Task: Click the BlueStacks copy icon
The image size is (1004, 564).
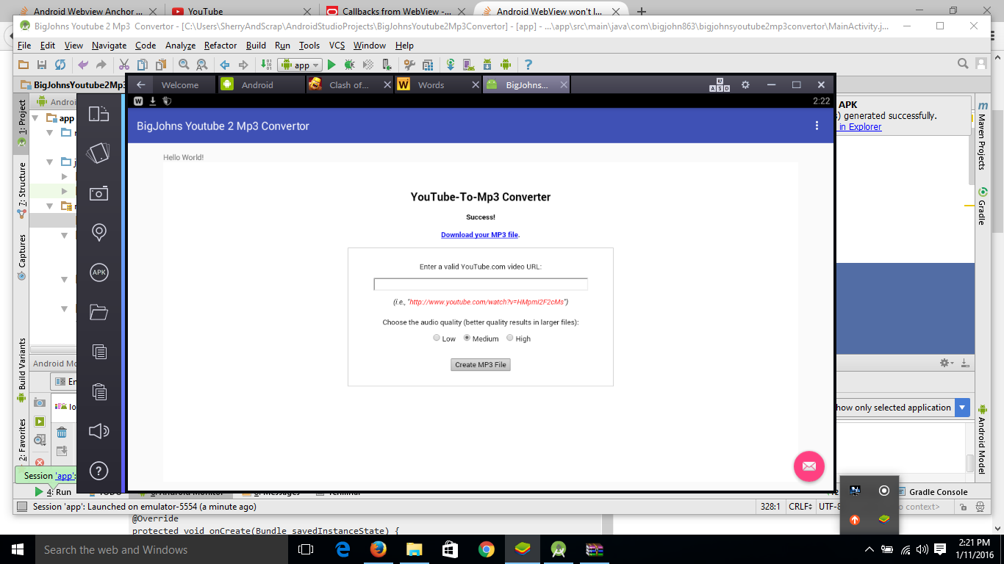Action: pos(98,352)
